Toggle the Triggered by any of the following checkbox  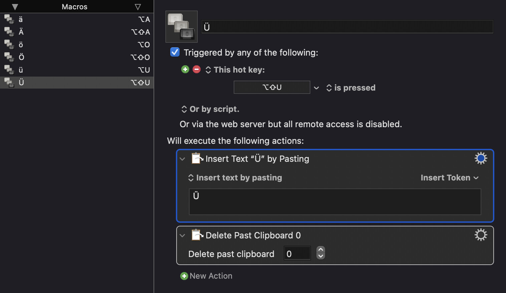tap(175, 52)
